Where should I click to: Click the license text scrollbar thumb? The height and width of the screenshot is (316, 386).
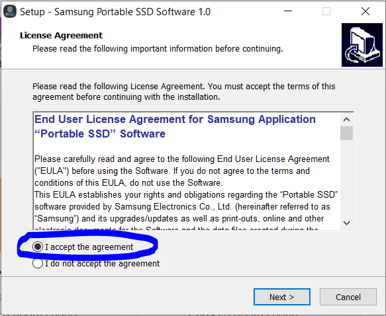pyautogui.click(x=346, y=133)
